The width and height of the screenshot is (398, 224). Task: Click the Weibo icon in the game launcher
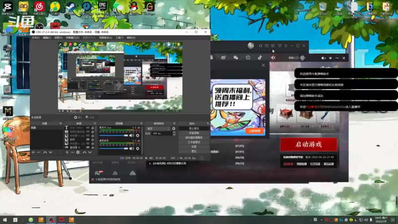(x=223, y=58)
